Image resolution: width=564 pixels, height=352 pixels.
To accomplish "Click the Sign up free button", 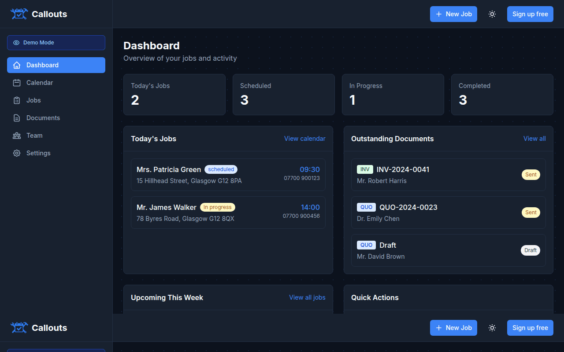I will coord(530,14).
